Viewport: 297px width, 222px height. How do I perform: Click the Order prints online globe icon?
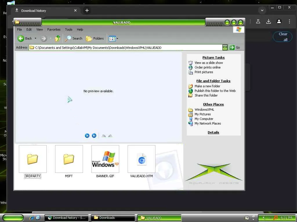[x=191, y=67]
